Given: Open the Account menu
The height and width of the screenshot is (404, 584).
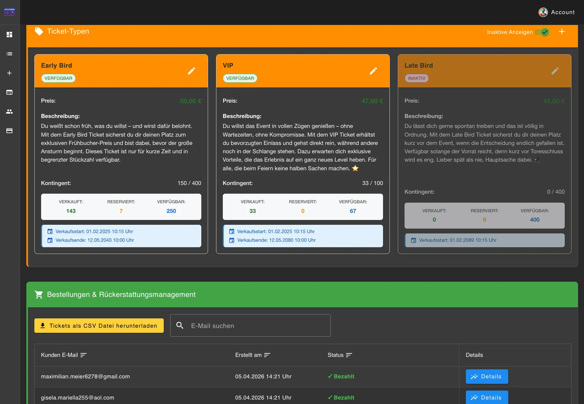Looking at the screenshot, I should 556,12.
